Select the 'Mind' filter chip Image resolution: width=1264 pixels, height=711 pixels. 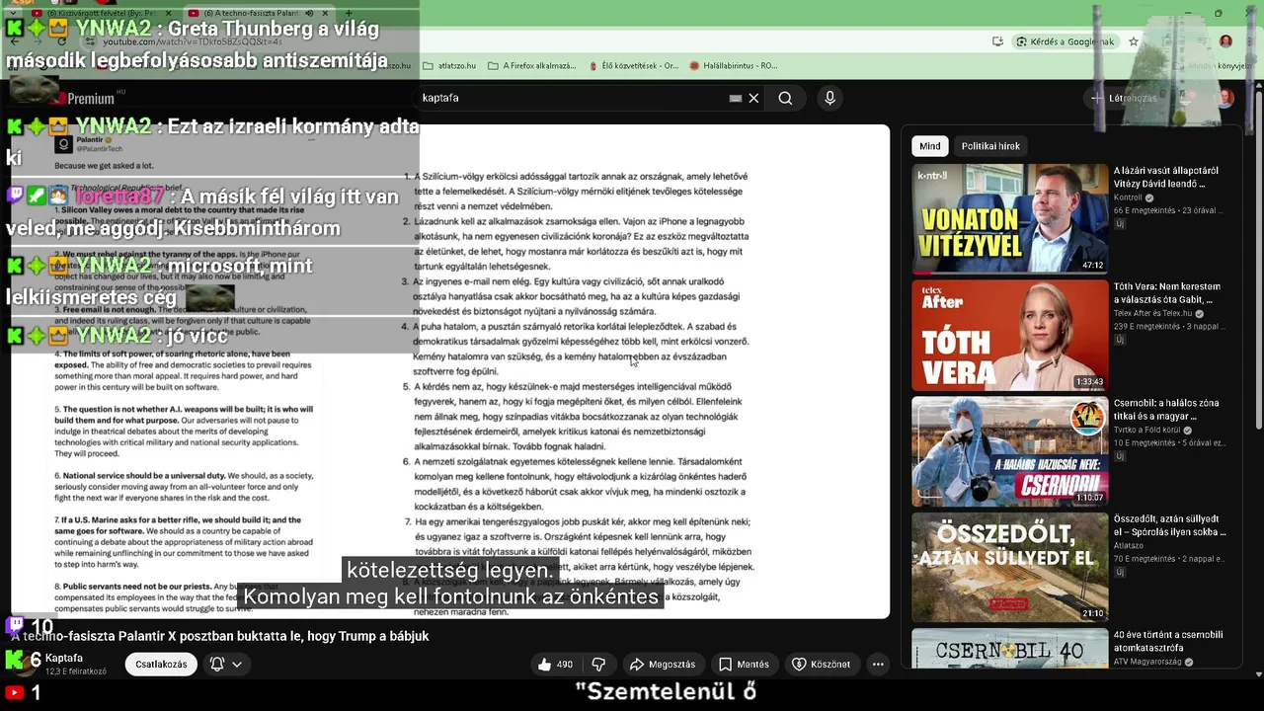coord(930,146)
